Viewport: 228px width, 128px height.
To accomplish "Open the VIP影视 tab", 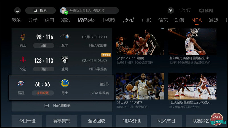I will (x=86, y=20).
